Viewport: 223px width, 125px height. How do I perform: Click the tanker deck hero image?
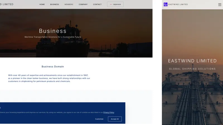click(192, 97)
